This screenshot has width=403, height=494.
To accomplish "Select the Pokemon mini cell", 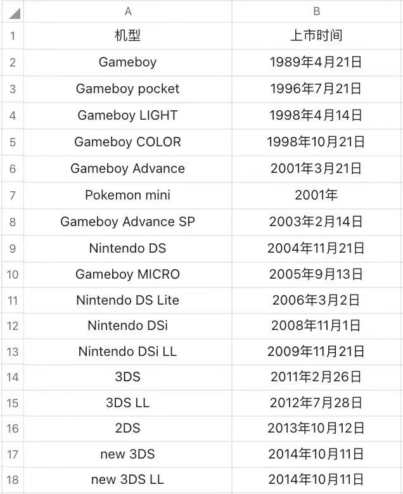I will [127, 195].
